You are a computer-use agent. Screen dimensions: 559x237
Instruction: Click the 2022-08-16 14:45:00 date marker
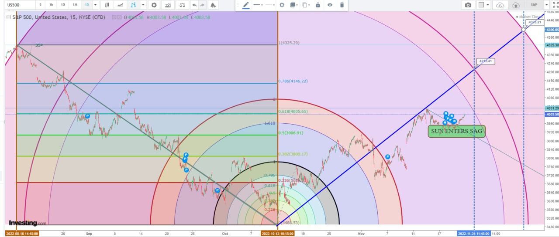pyautogui.click(x=22, y=234)
